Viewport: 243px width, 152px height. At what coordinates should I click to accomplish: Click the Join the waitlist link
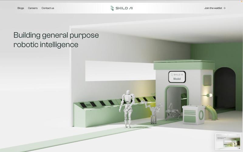(x=213, y=8)
